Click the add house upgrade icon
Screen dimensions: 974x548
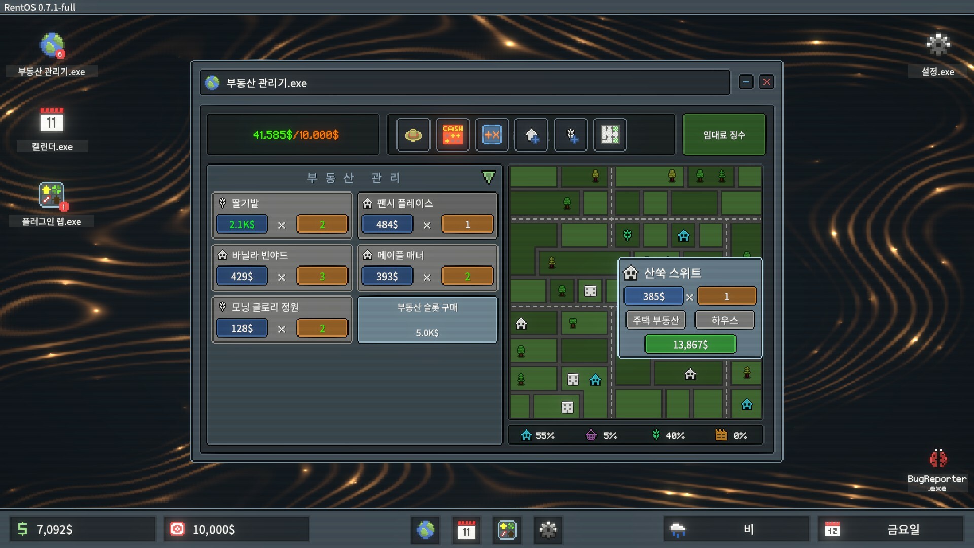pyautogui.click(x=531, y=135)
